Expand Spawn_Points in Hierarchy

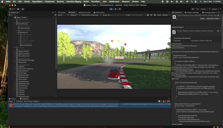(x=15, y=52)
